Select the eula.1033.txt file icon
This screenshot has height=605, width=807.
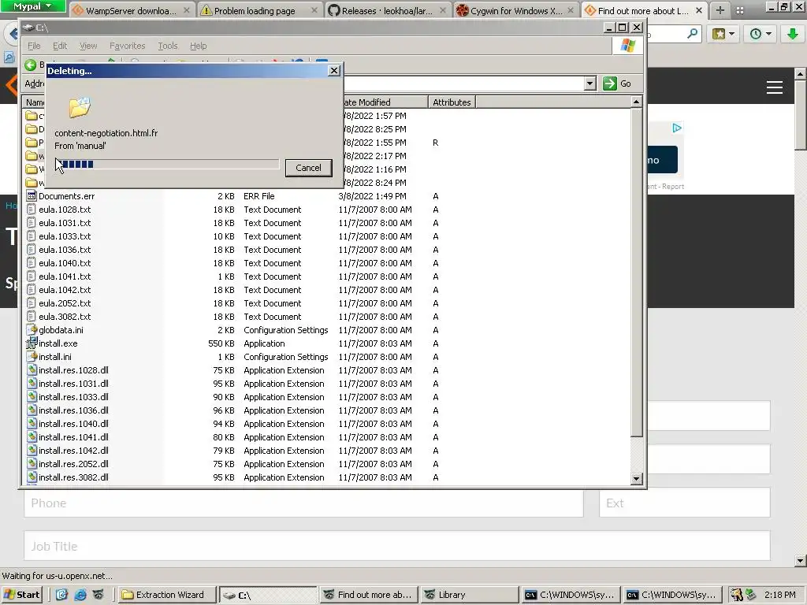click(32, 236)
